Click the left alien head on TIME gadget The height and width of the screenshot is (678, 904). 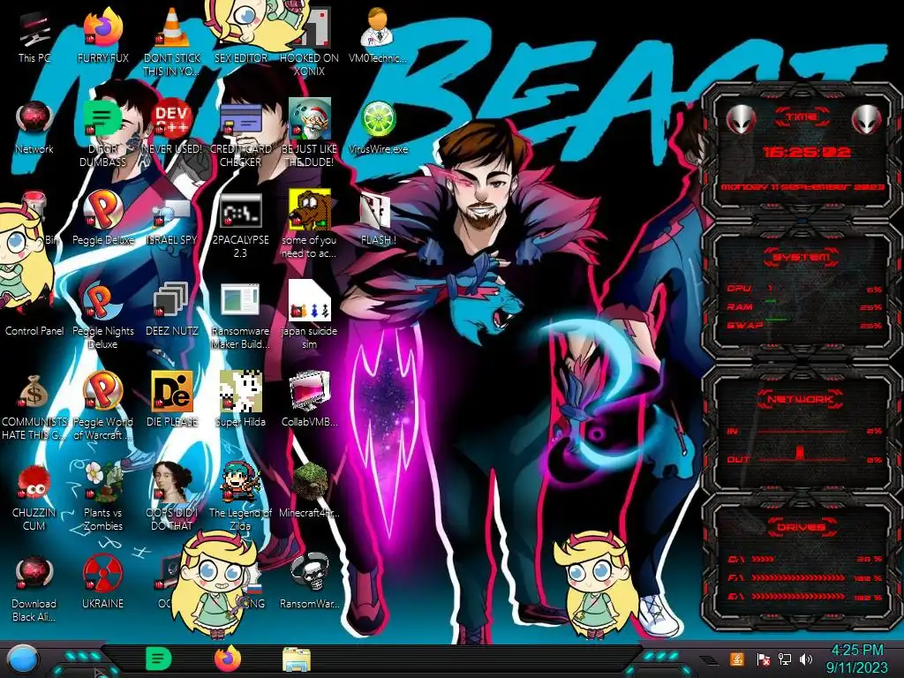(741, 119)
